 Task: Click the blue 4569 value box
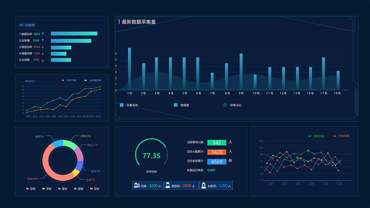tap(217, 162)
